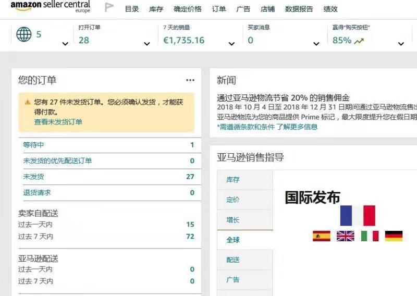Viewport: 417px width, 296px height.
Task: Click the warning triangle icon in order alert
Action: (28, 102)
